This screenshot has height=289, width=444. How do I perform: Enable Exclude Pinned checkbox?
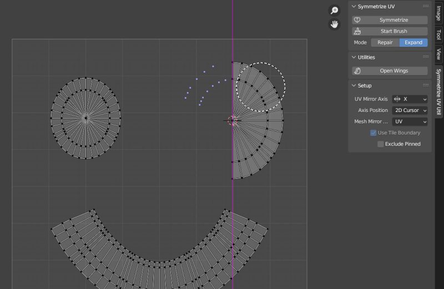(x=381, y=144)
